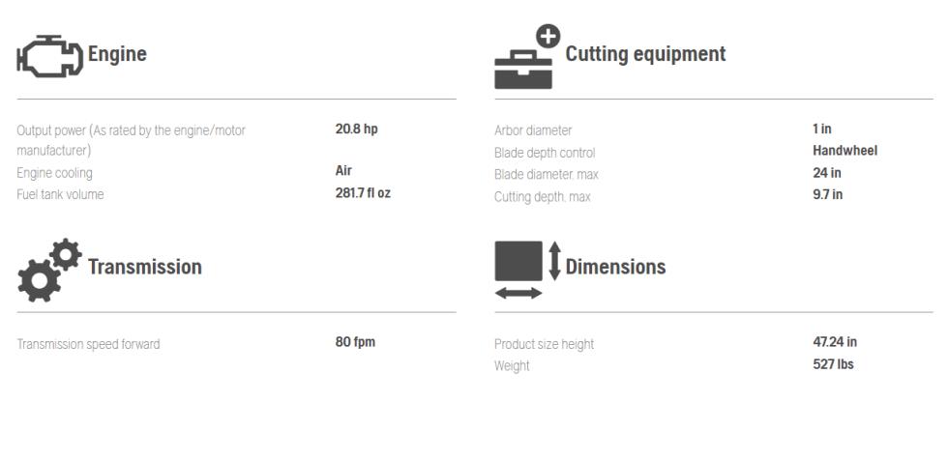Screen dimensions: 948x460
Task: Click the transmission gears icon
Action: [49, 270]
